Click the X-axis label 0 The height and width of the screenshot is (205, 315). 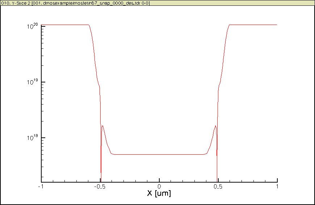159,187
